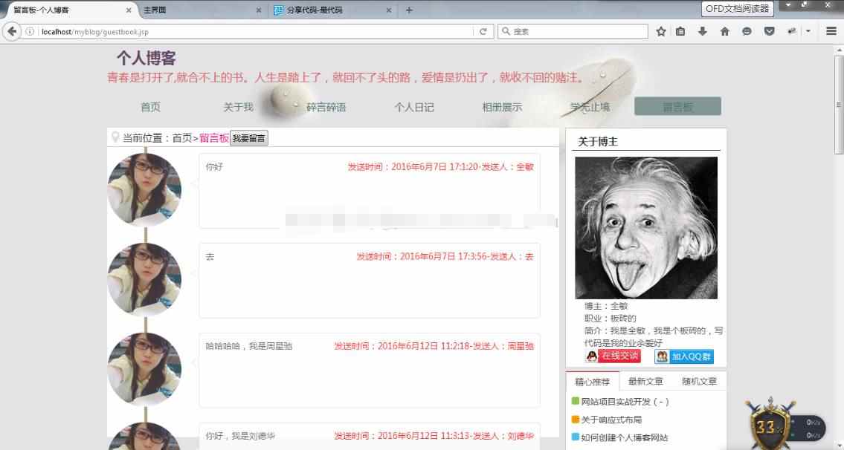Click the OFD文档阅读器 button
The image size is (844, 450).
pyautogui.click(x=738, y=9)
